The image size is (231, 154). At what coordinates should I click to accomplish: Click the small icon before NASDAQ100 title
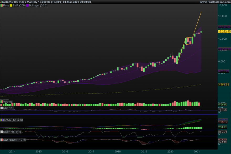tap(1, 2)
